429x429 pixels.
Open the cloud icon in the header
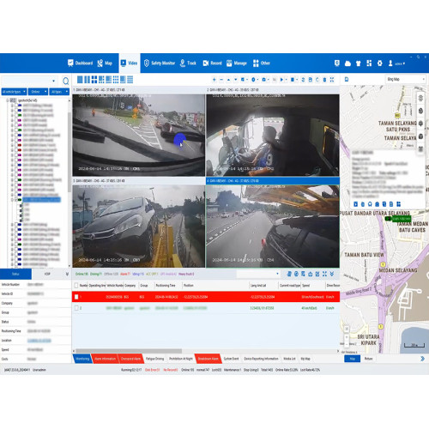pyautogui.click(x=347, y=63)
